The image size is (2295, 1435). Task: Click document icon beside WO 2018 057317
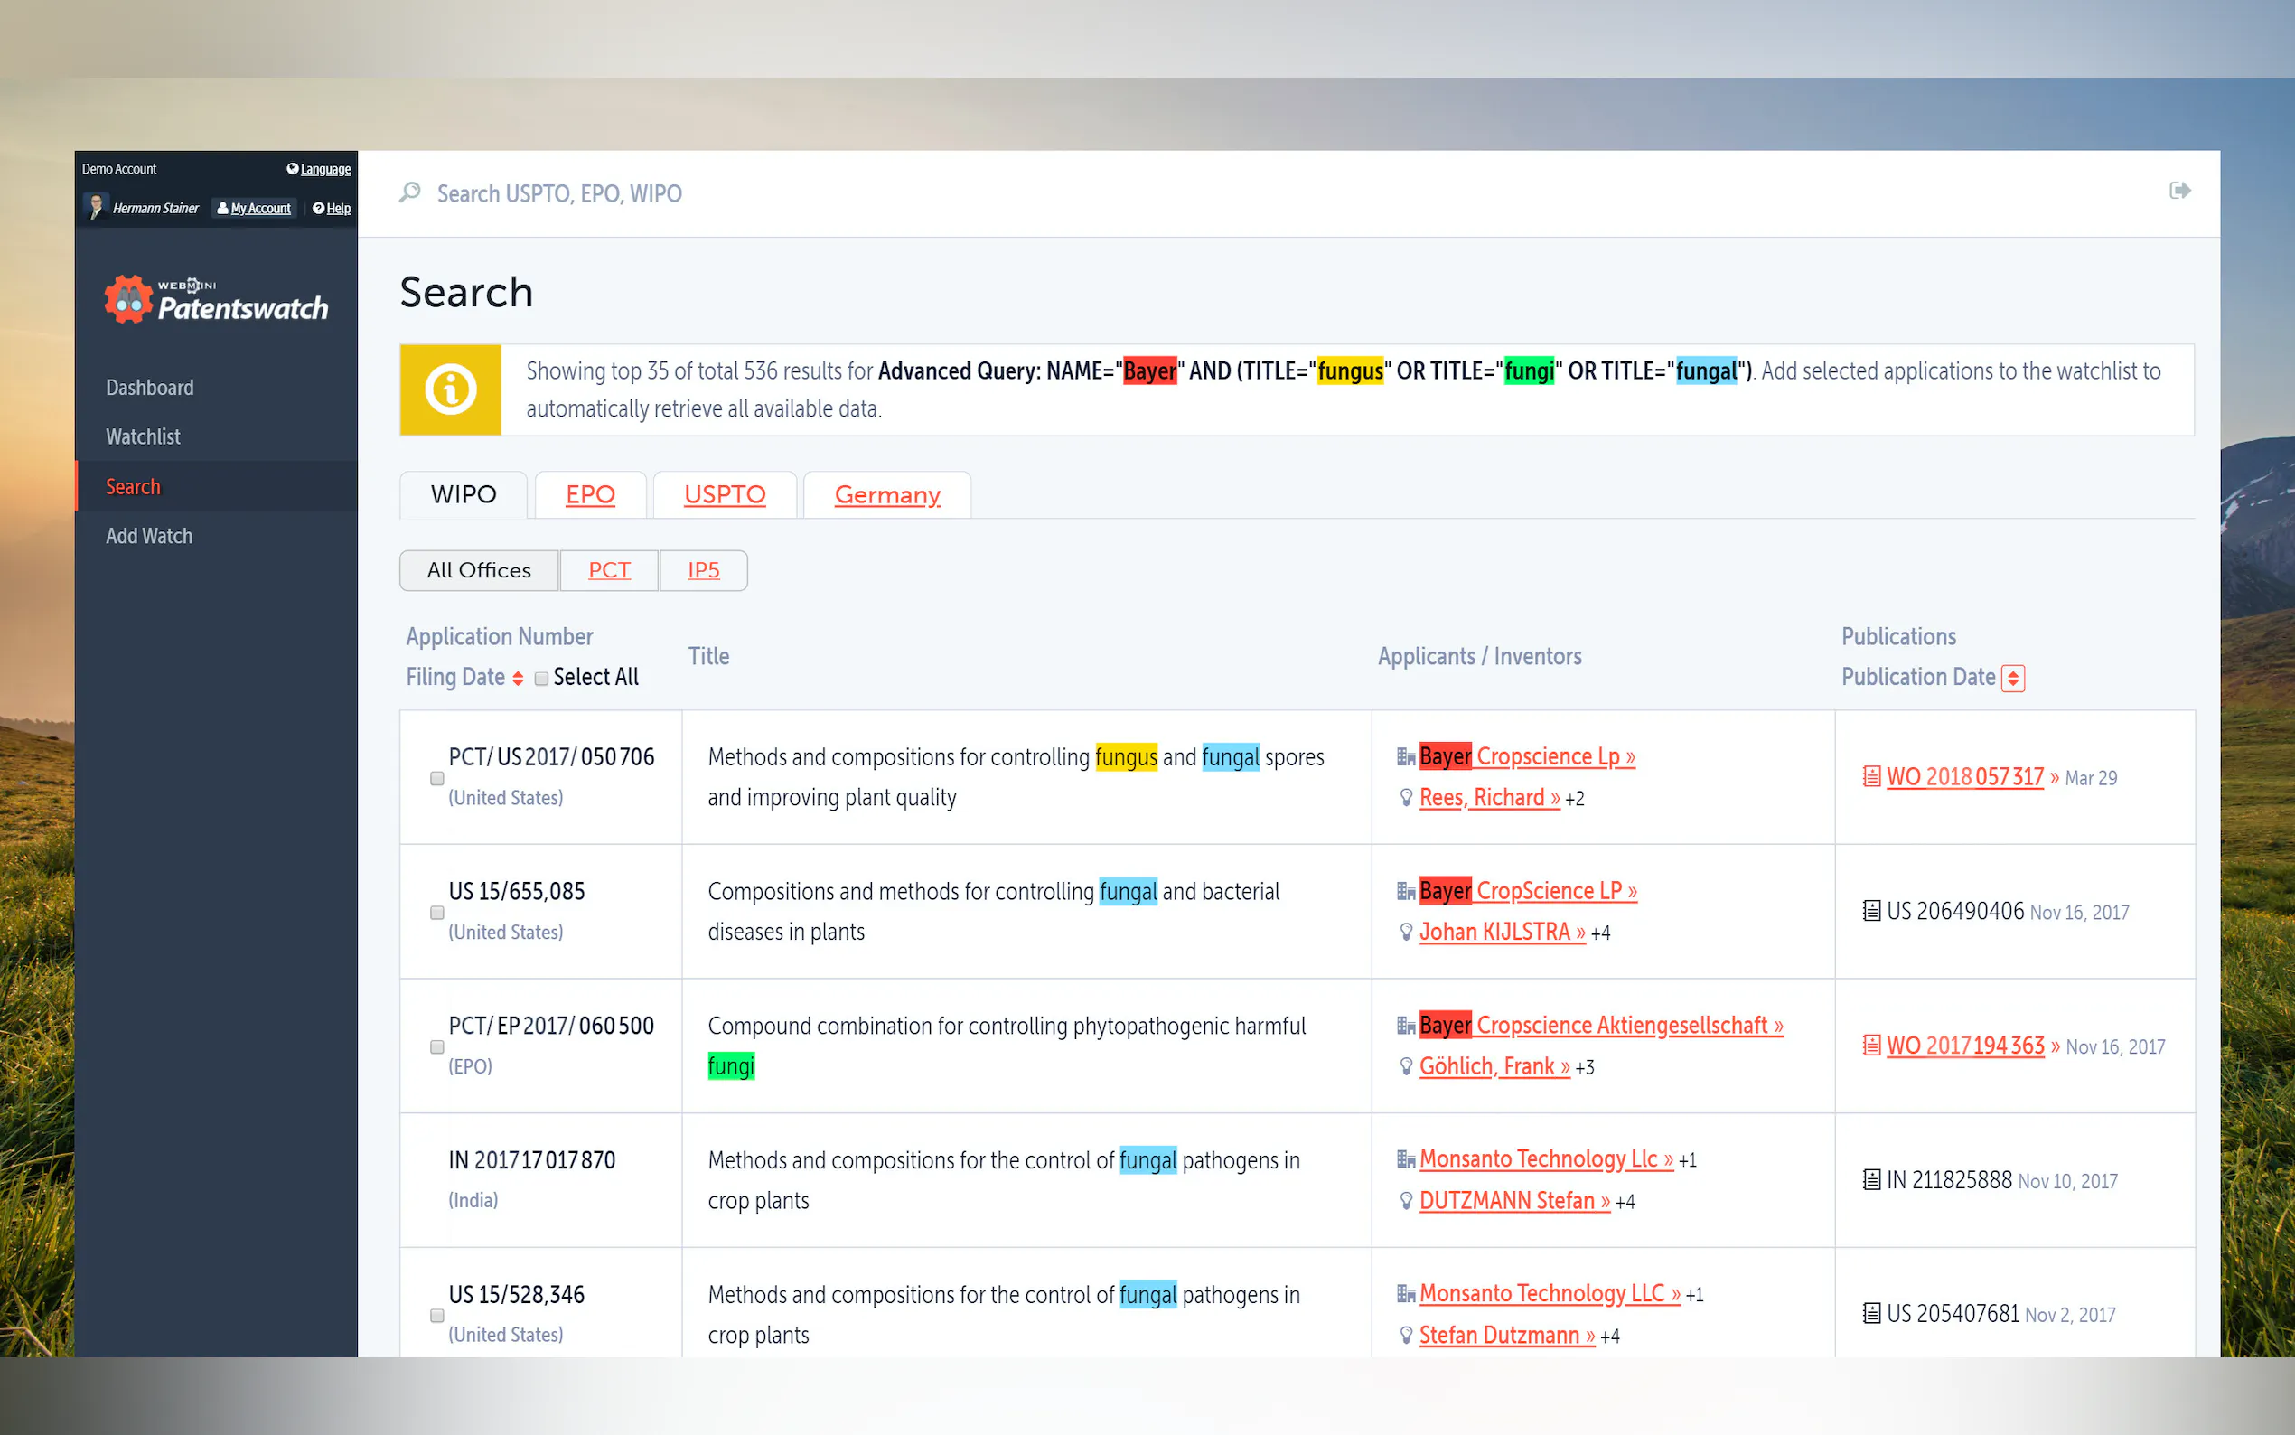pyautogui.click(x=1871, y=777)
